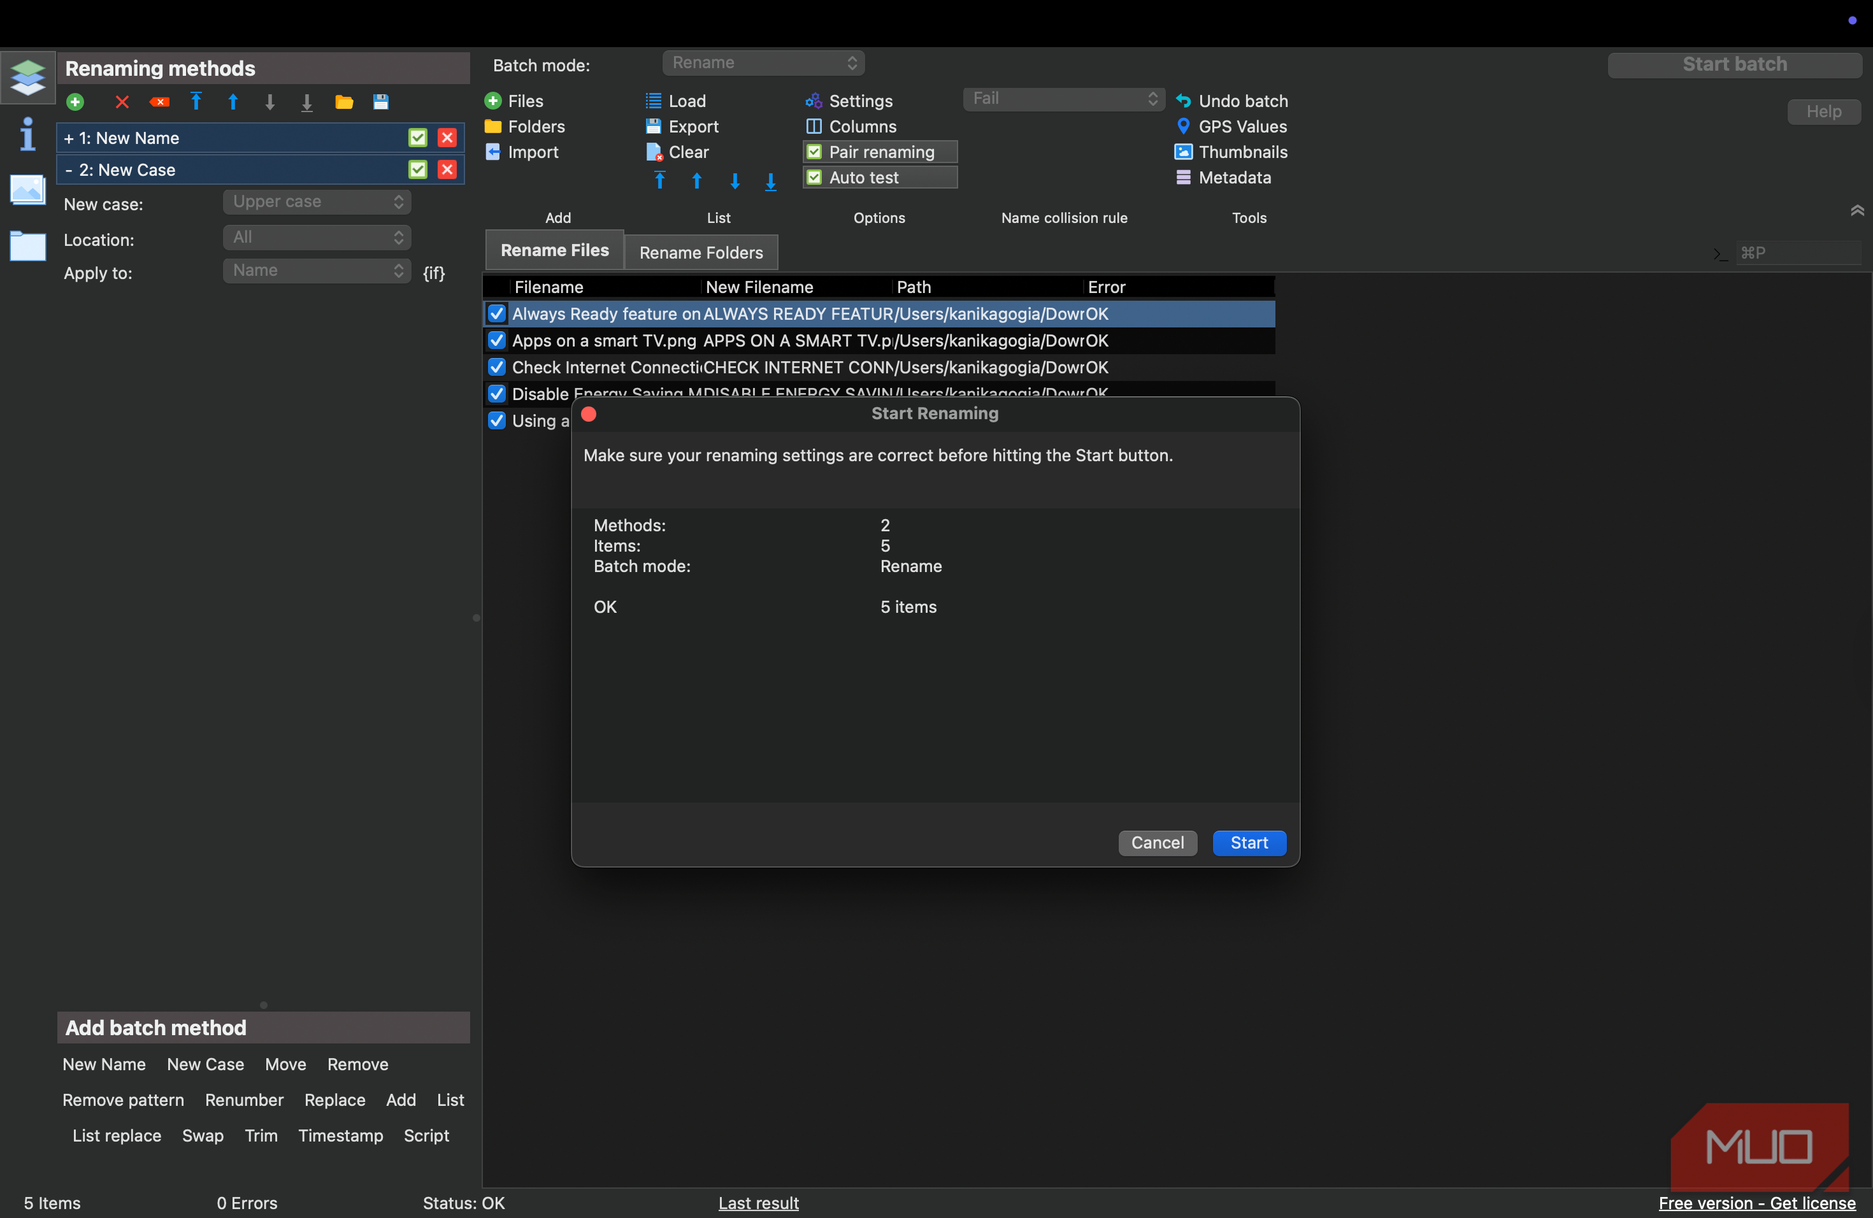
Task: Move method to top arrow icon
Action: [x=196, y=101]
